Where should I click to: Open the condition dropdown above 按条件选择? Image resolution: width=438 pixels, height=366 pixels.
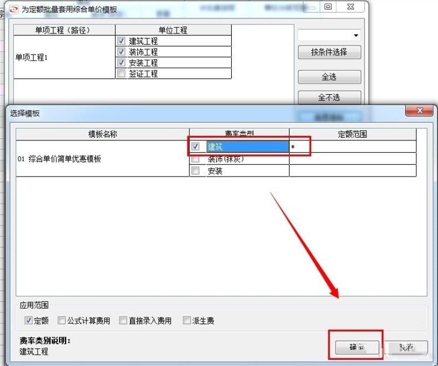356,35
